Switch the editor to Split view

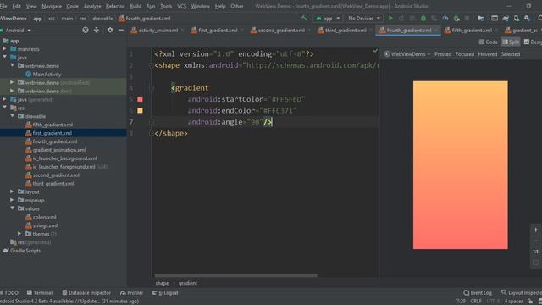click(511, 42)
